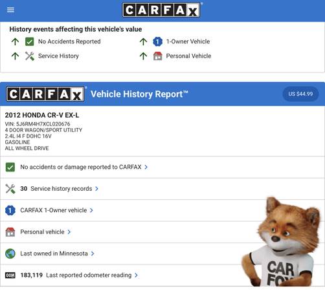Open the Personal vehicle link
This screenshot has width=325, height=291.
coord(42,232)
